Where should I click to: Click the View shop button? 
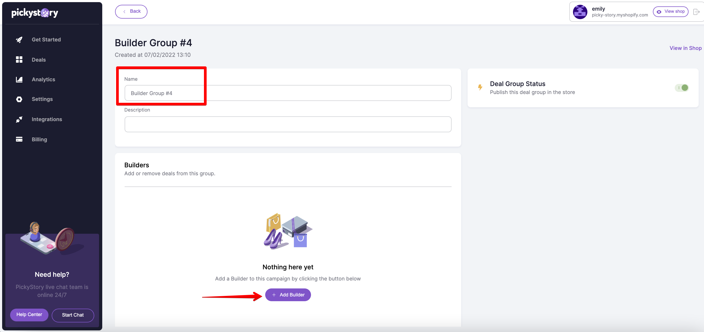[671, 11]
